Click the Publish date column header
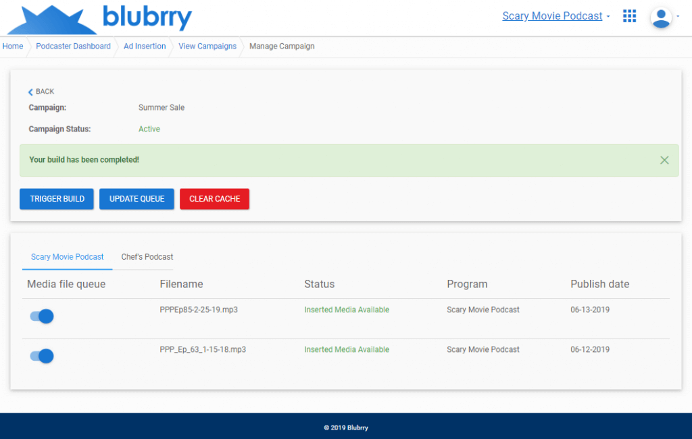Image resolution: width=692 pixels, height=439 pixels. (x=600, y=284)
